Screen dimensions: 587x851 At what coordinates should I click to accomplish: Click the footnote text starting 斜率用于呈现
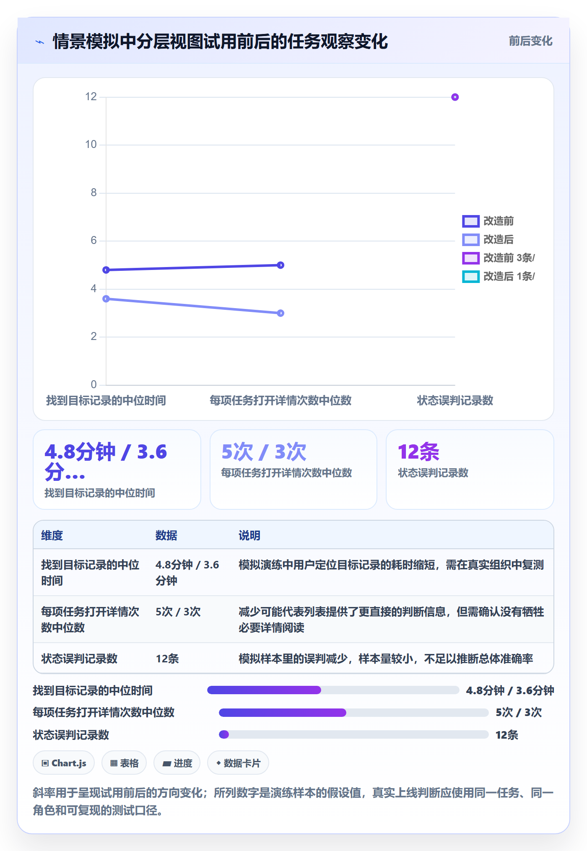click(x=293, y=802)
